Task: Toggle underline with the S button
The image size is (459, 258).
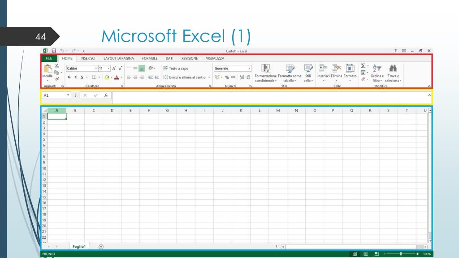Action: pyautogui.click(x=82, y=77)
